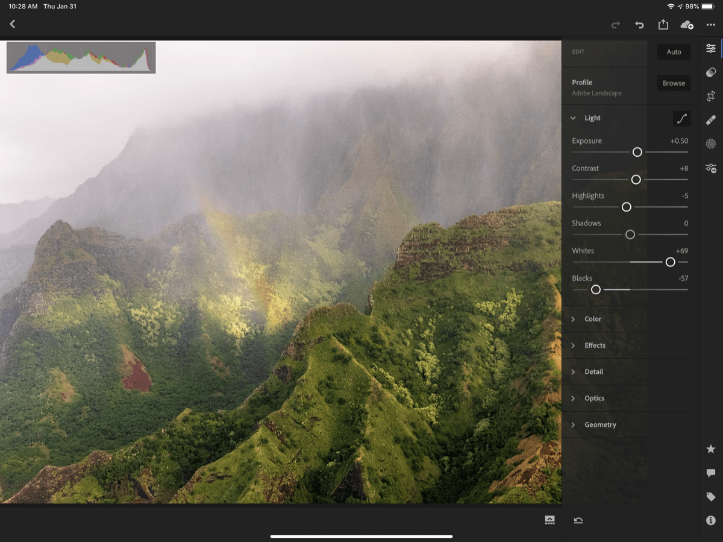The height and width of the screenshot is (542, 723).
Task: Browse profiles with the Browse button
Action: tap(674, 83)
